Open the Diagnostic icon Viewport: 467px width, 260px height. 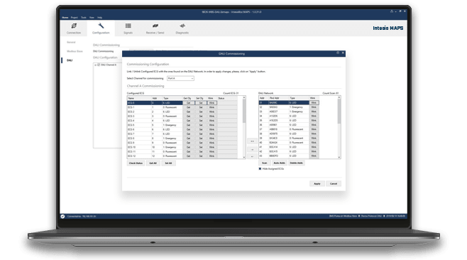(x=182, y=26)
